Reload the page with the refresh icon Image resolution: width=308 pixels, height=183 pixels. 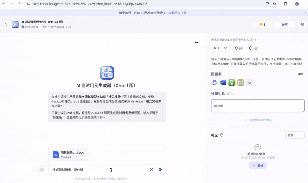click(19, 4)
